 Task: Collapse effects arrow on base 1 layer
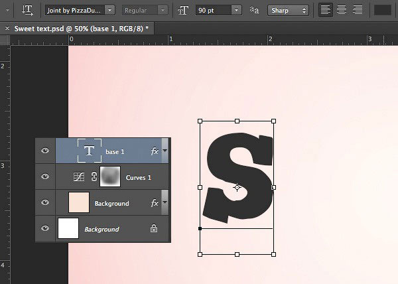pos(165,151)
